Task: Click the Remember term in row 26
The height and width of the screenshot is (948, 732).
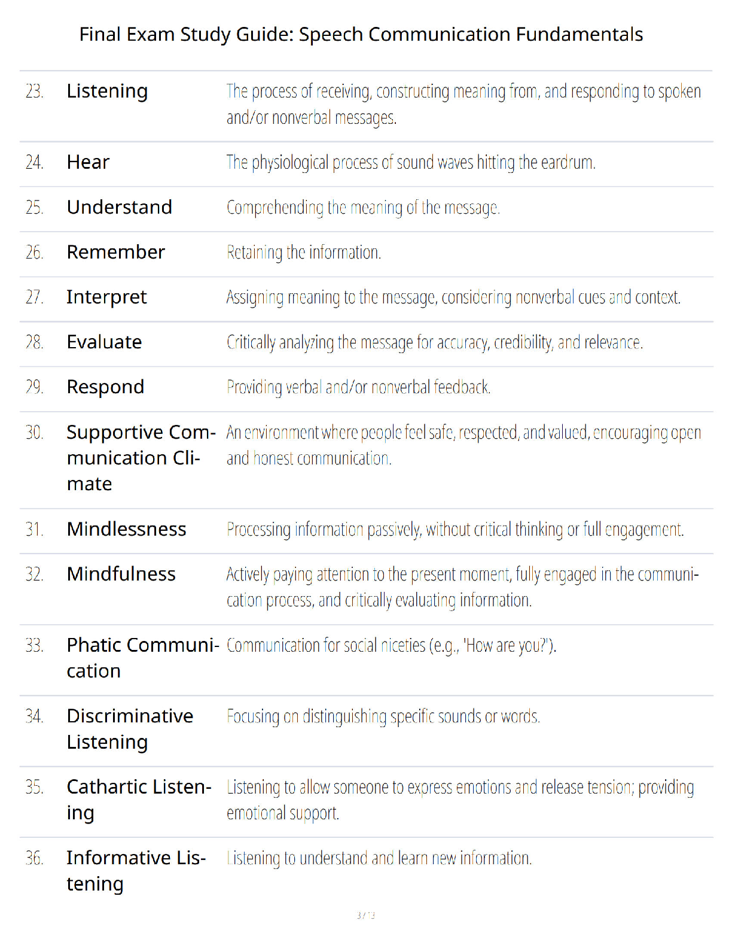Action: coord(116,252)
